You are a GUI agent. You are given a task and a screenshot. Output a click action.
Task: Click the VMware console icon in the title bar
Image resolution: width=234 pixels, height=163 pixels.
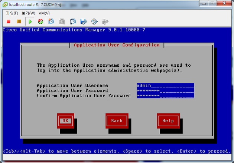click(x=5, y=5)
